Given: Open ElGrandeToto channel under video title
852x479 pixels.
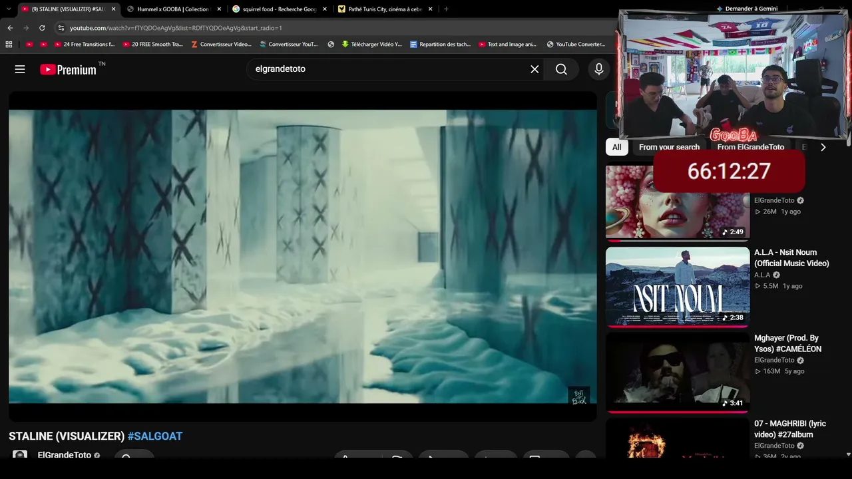Looking at the screenshot, I should coord(65,456).
